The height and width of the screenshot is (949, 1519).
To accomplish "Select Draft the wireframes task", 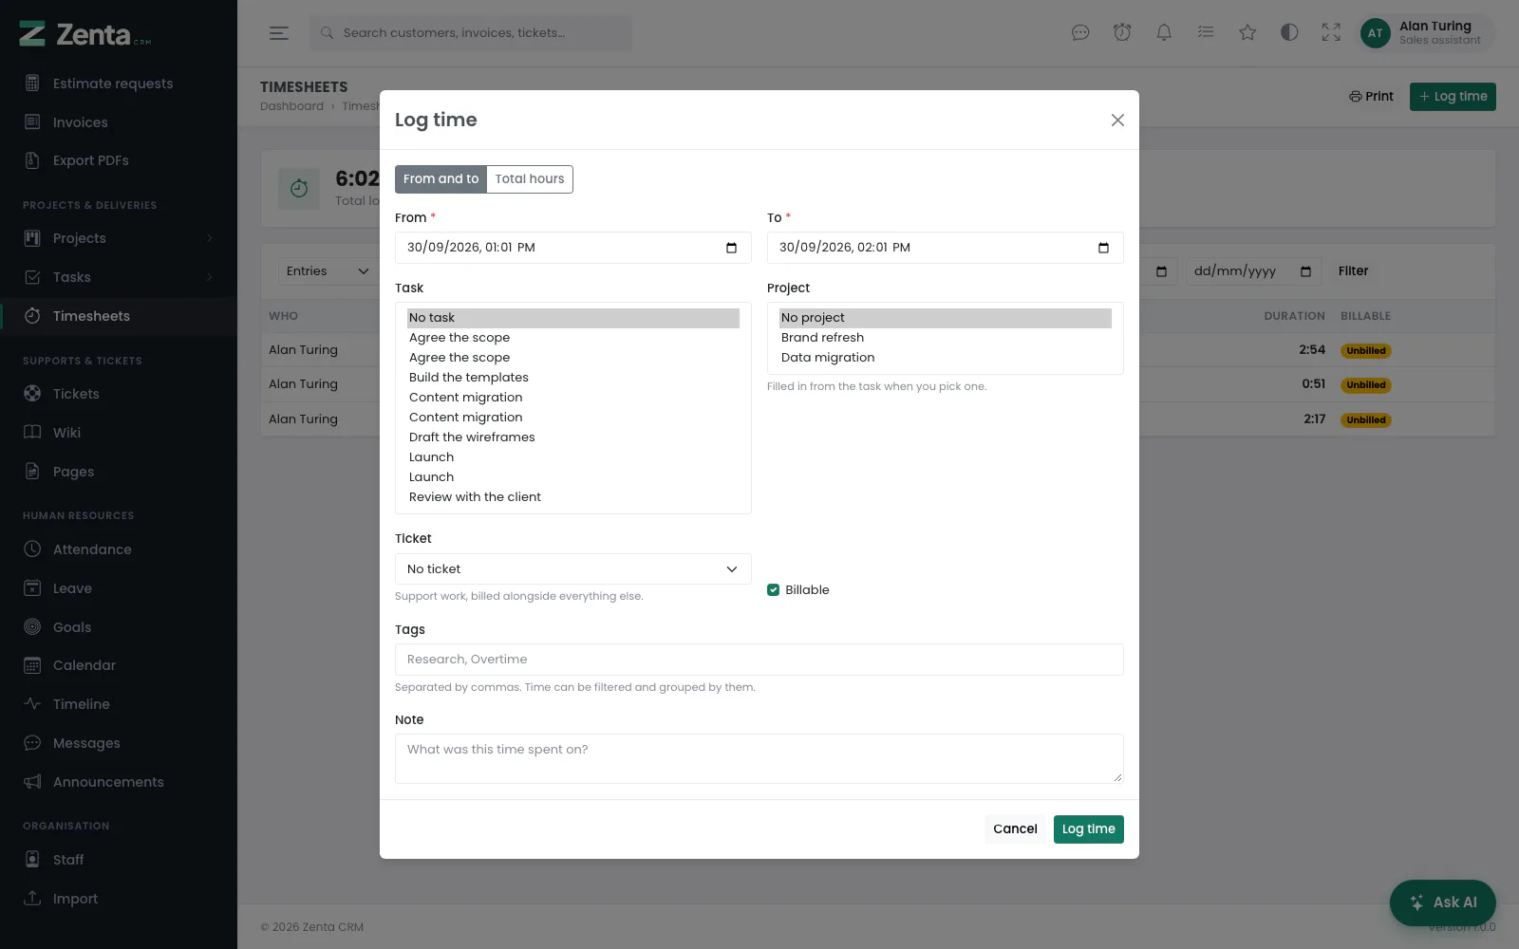I will click(x=573, y=437).
